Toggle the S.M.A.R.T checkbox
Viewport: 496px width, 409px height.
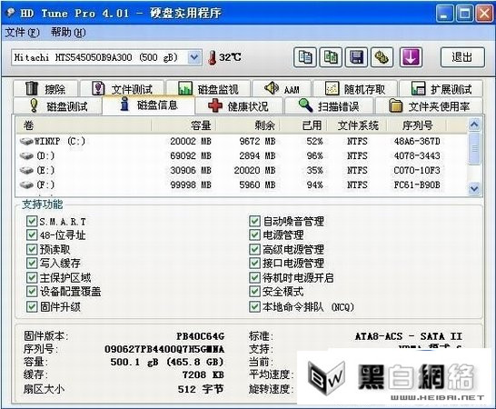(x=32, y=221)
